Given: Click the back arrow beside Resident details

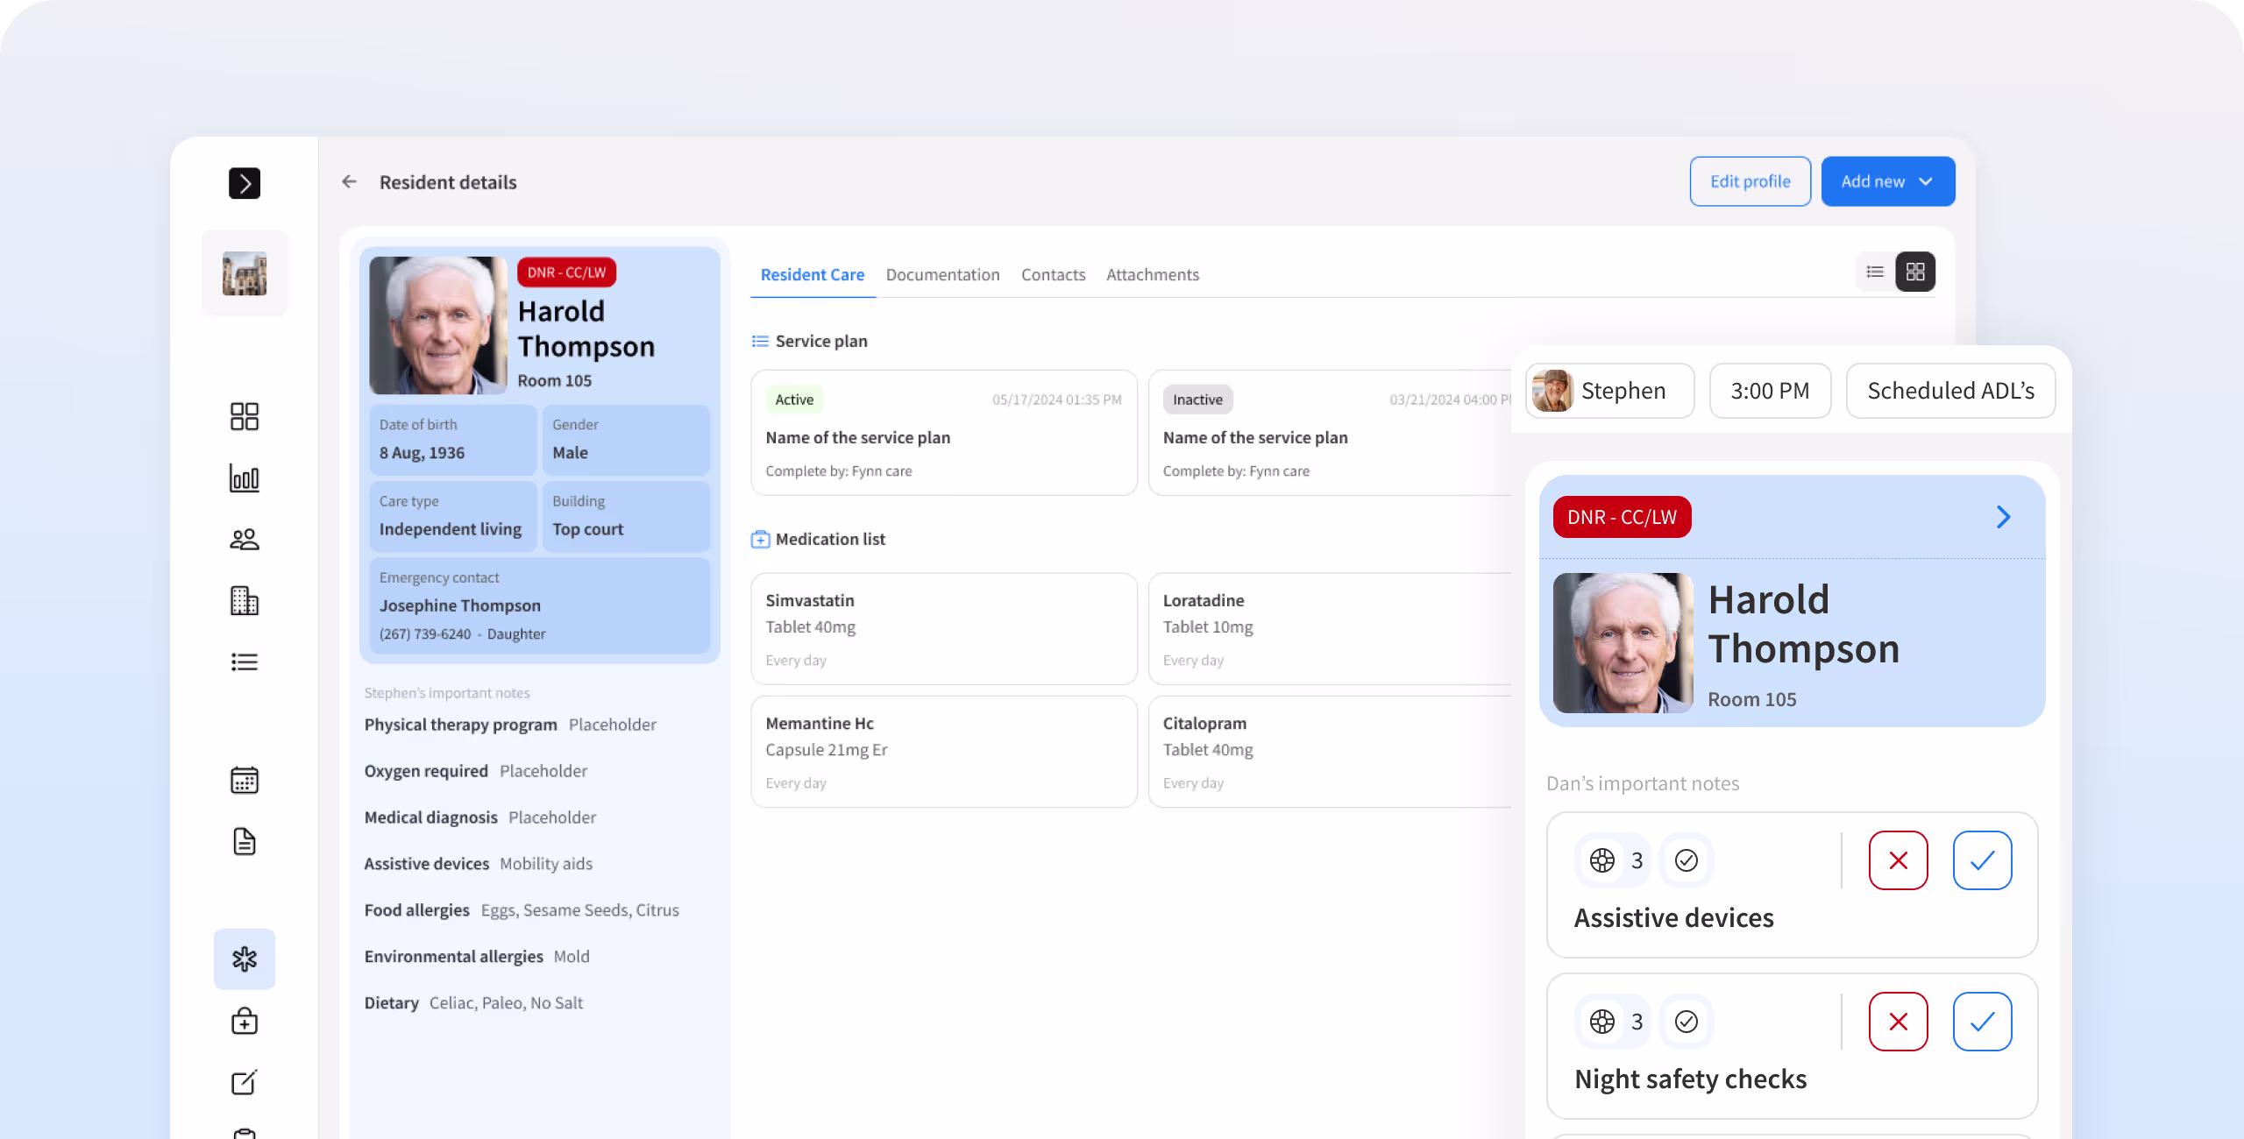Looking at the screenshot, I should (350, 181).
